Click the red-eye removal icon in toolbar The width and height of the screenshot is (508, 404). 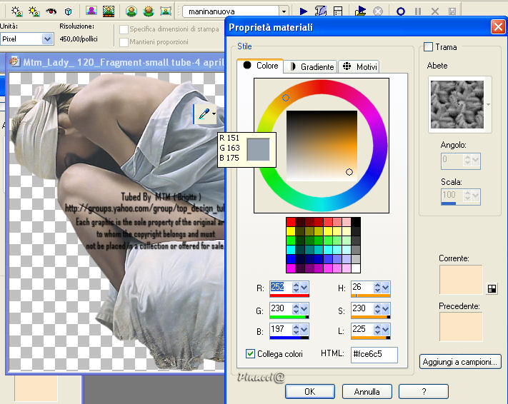pyautogui.click(x=51, y=11)
